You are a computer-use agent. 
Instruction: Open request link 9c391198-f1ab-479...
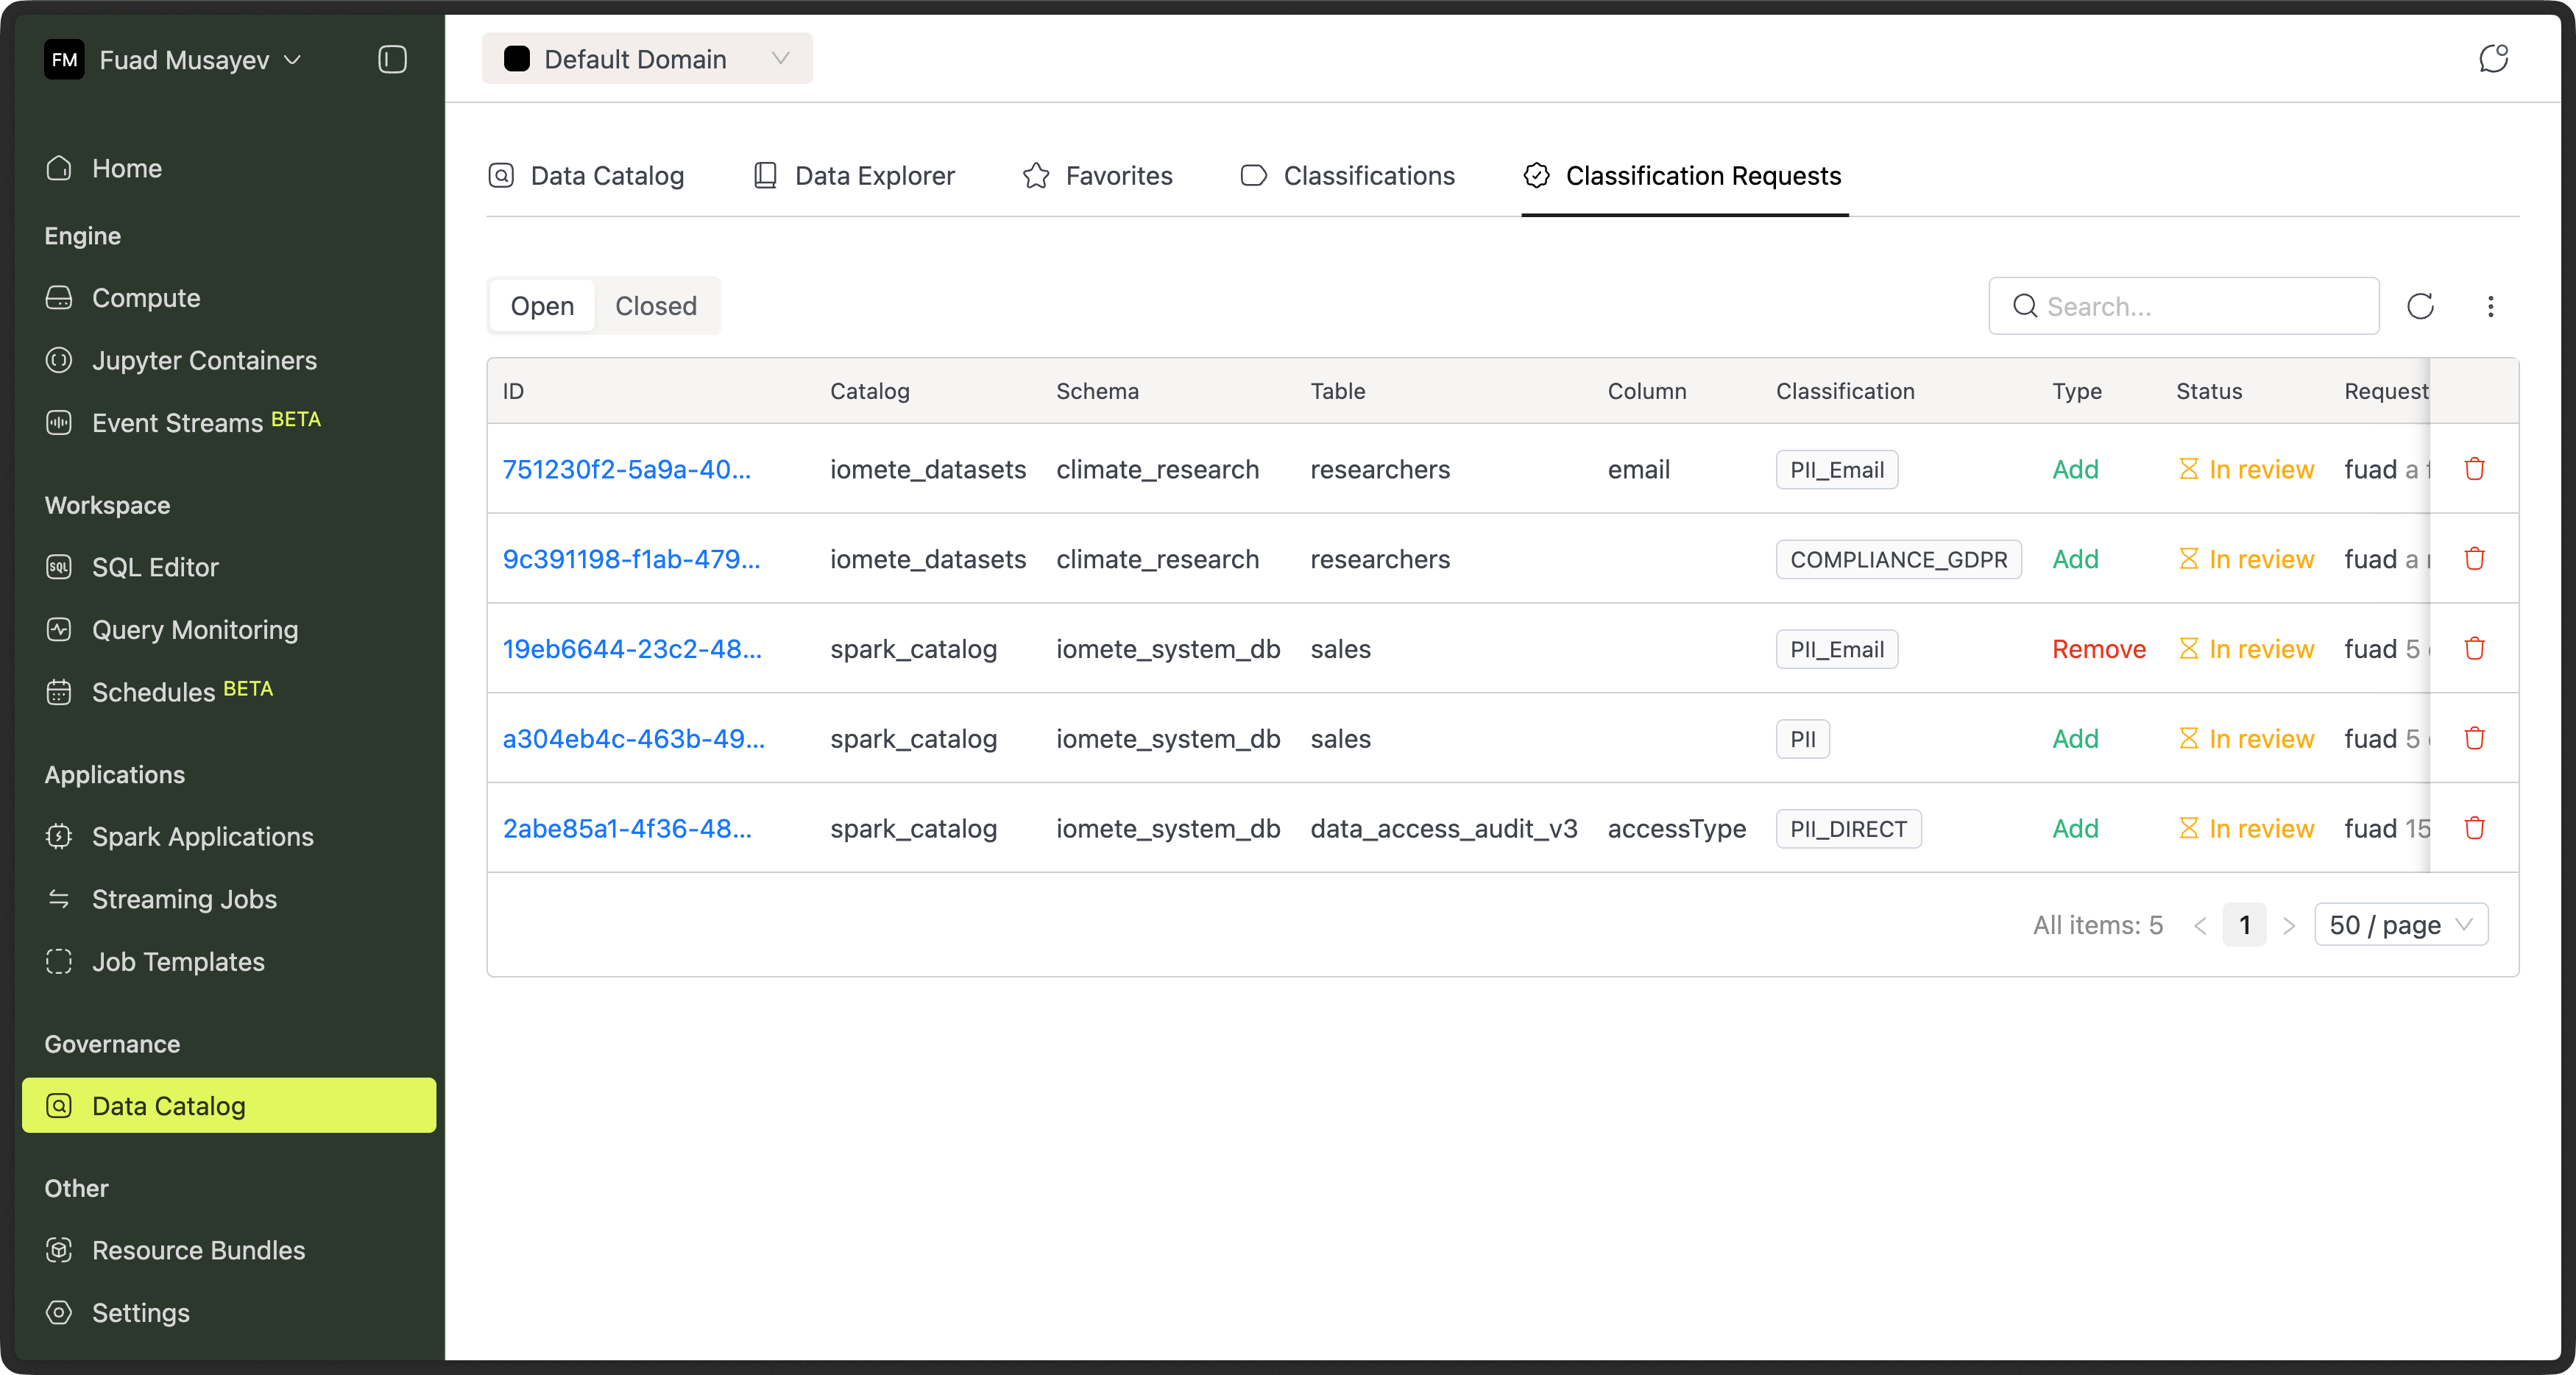(631, 559)
